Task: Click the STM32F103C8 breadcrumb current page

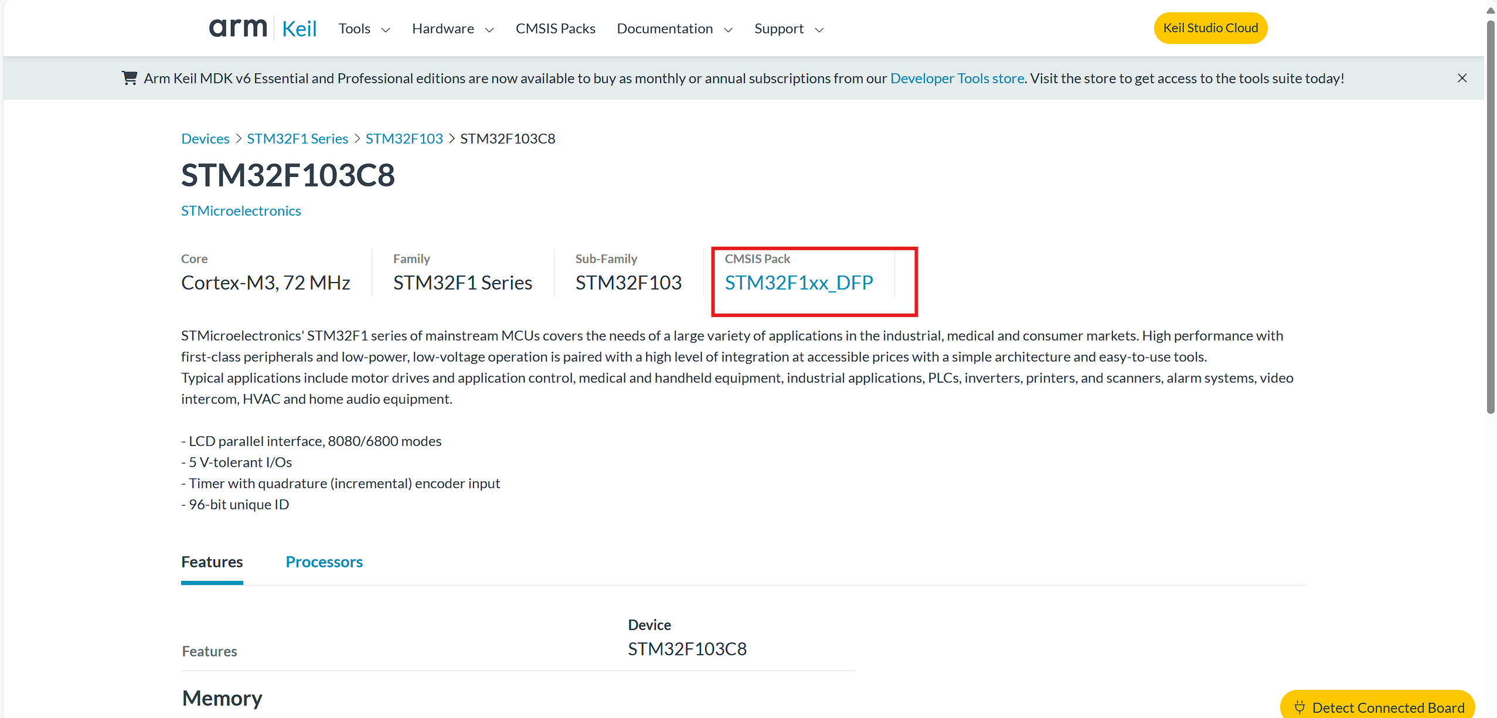Action: tap(508, 138)
